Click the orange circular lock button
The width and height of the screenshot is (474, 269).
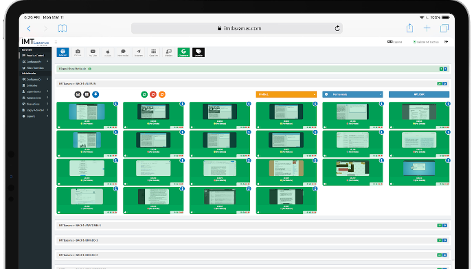tap(162, 94)
